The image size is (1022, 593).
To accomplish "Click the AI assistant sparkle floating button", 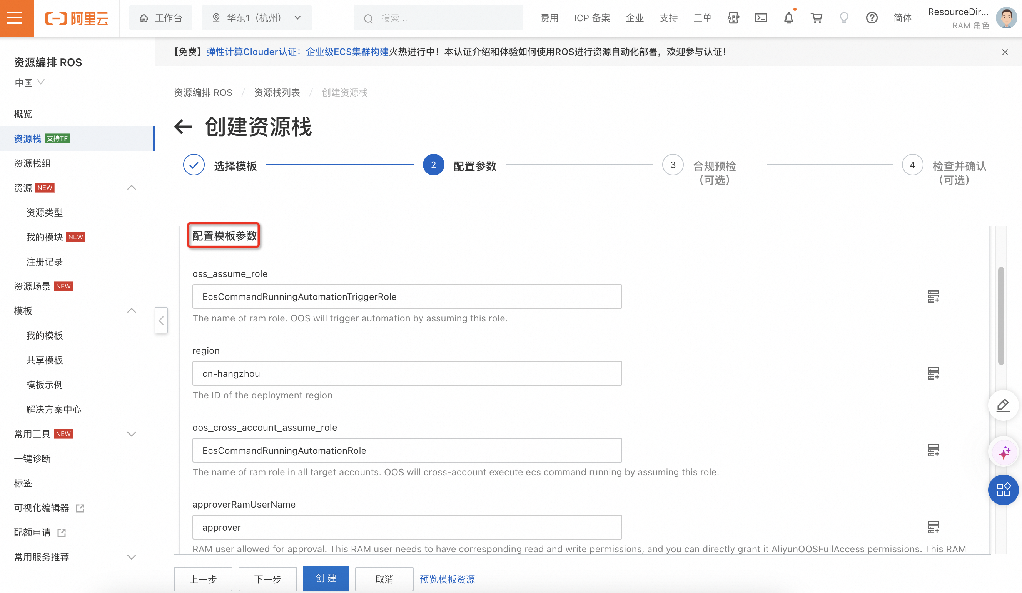I will [1004, 453].
